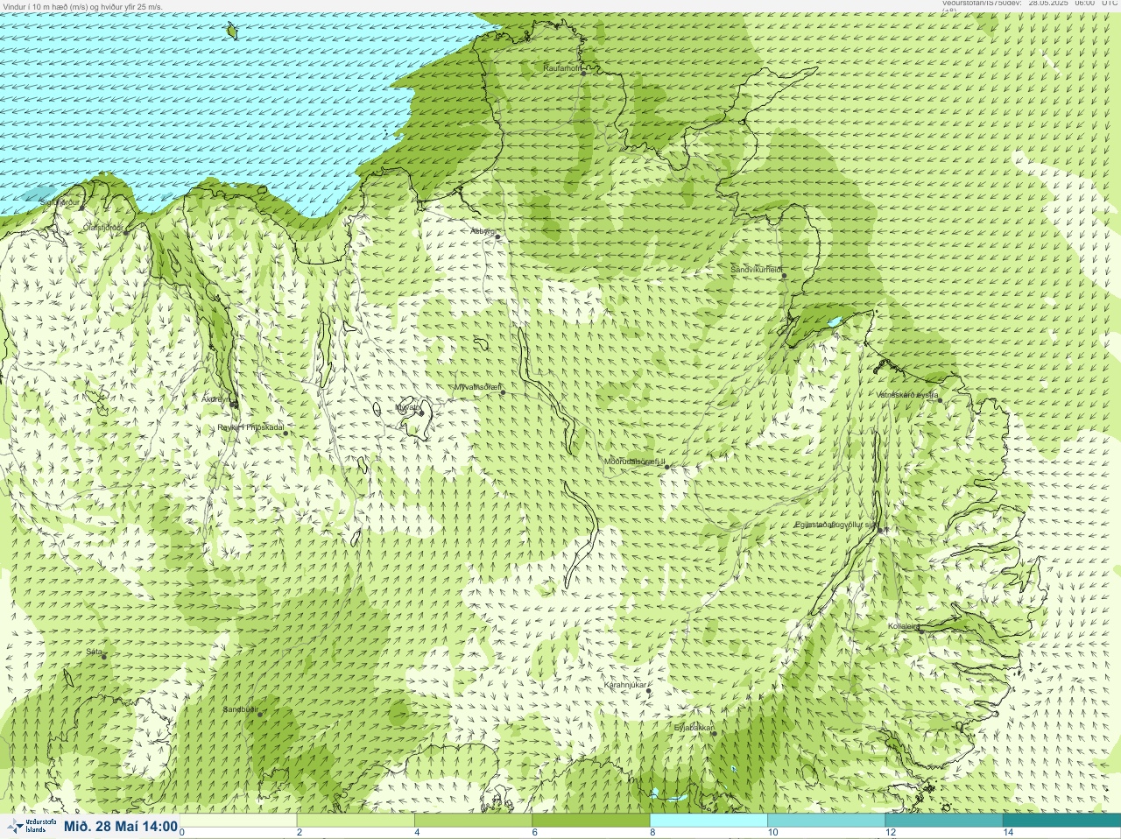
Task: Click the legend value '14'
Action: [x=1008, y=833]
